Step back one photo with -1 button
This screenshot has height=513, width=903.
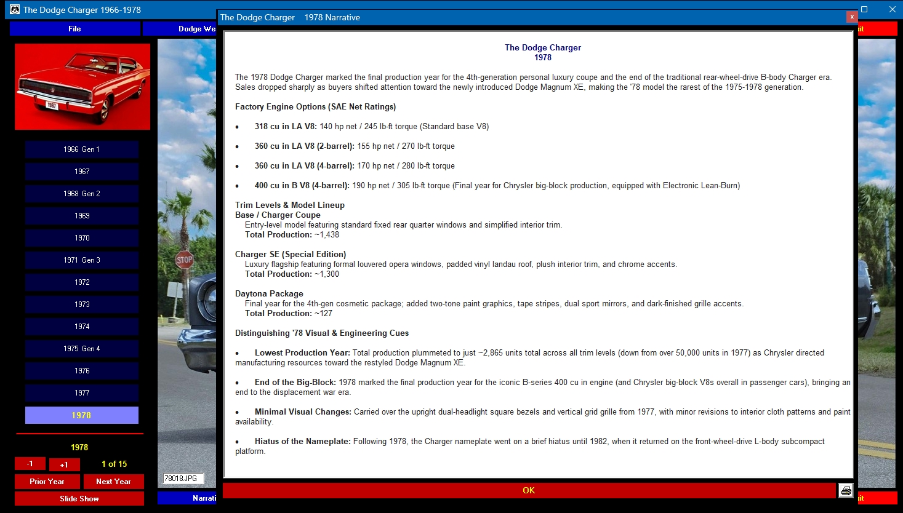[x=30, y=464]
